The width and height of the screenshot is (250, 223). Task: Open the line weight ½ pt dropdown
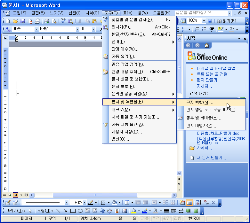pyautogui.click(x=85, y=203)
